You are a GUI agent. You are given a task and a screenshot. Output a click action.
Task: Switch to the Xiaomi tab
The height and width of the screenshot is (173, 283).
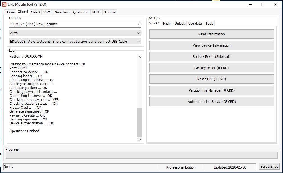point(23,12)
